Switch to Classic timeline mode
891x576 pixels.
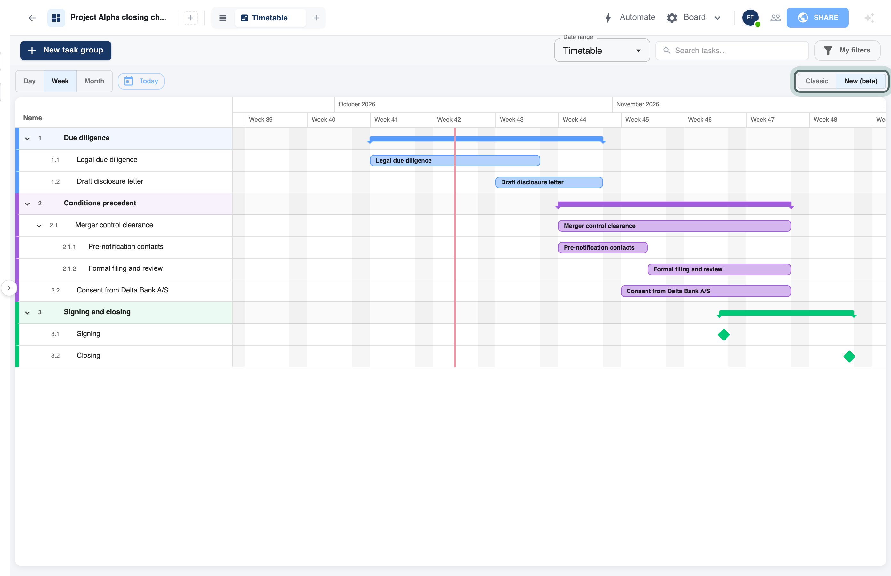(x=816, y=81)
